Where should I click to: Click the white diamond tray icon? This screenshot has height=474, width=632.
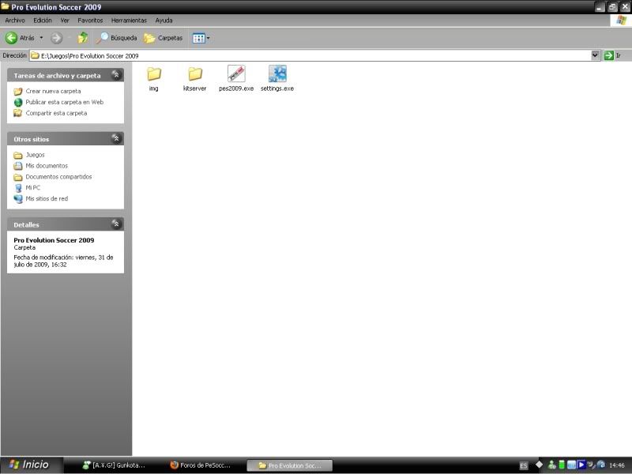click(x=540, y=465)
